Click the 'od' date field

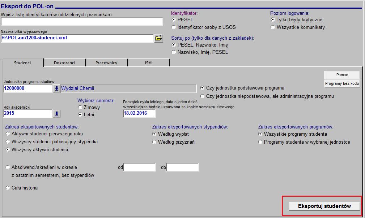coord(139,167)
